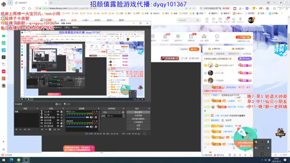Open 麦克风/Aux audio settings gear
Viewport: 290px width, 163px height.
[96, 117]
